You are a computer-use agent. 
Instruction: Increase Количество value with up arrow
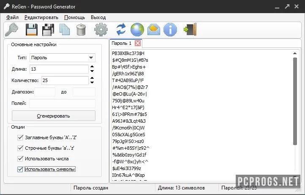click(x=92, y=78)
